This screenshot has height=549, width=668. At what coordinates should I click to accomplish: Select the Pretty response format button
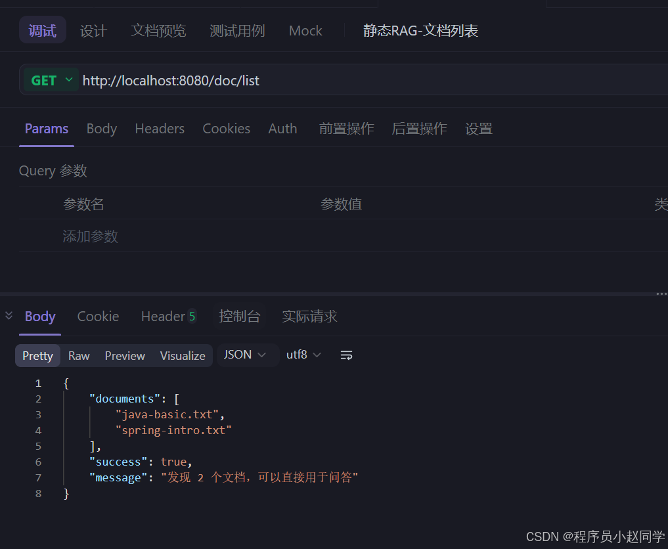click(37, 355)
